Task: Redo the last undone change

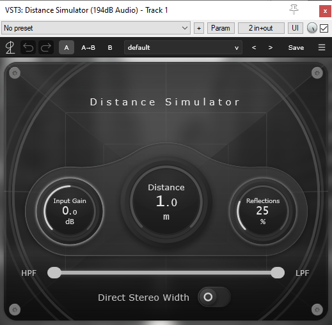Action: click(x=46, y=47)
